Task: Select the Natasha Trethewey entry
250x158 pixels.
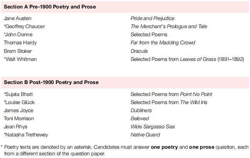Action: (26, 135)
